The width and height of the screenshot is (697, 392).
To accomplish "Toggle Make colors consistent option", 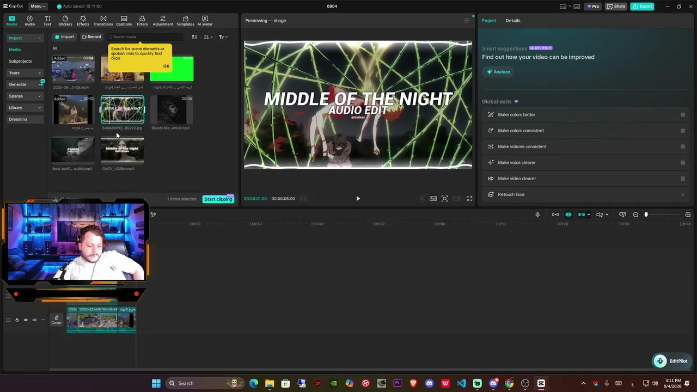I will point(683,131).
